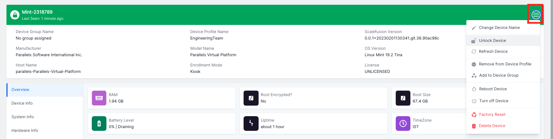Choose Reboot Device from the menu
Viewport: 553px width, 139px height.
(x=503, y=89)
